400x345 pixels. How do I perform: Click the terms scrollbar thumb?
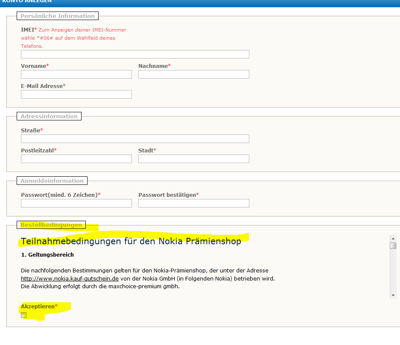click(393, 246)
